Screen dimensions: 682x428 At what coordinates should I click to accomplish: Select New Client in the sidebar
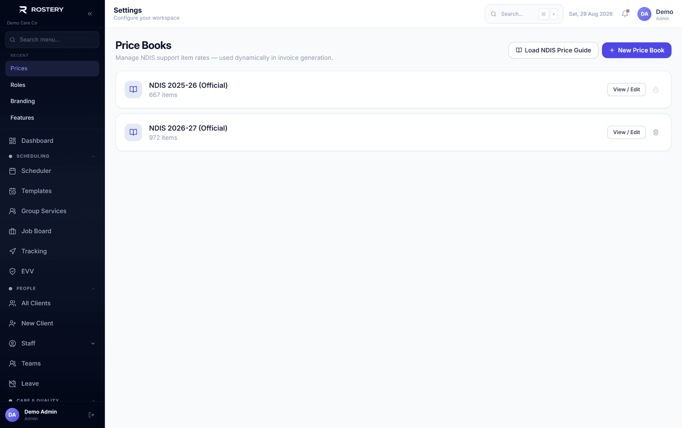pos(52,323)
